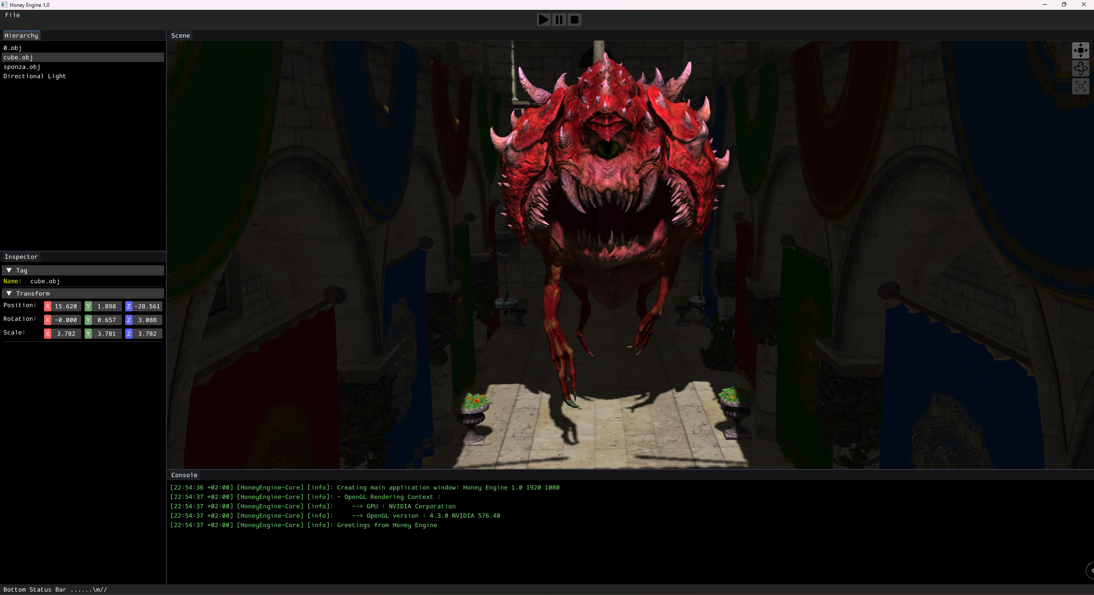Click the console line 'Creating main application window'
The width and height of the screenshot is (1094, 595).
365,487
